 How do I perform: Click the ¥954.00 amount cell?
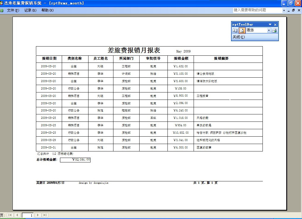(181, 125)
